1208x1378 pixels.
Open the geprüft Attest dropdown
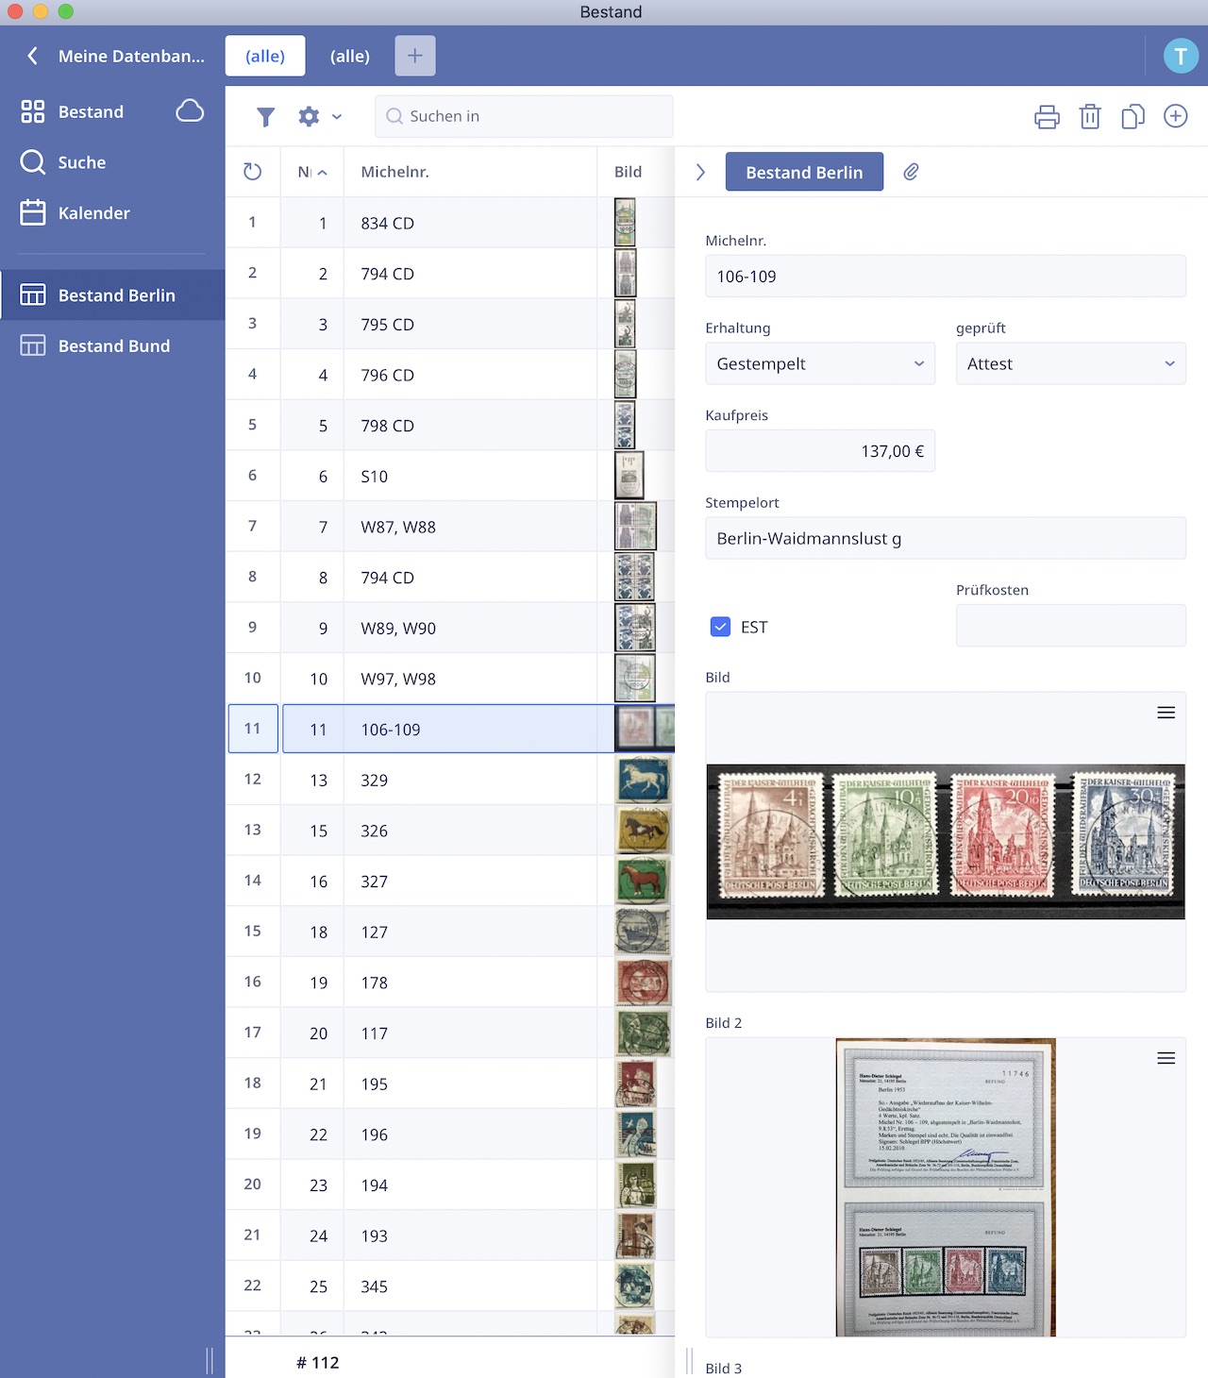1070,364
